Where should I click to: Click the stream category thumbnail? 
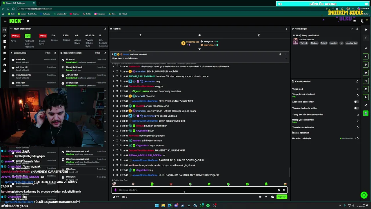(295, 41)
